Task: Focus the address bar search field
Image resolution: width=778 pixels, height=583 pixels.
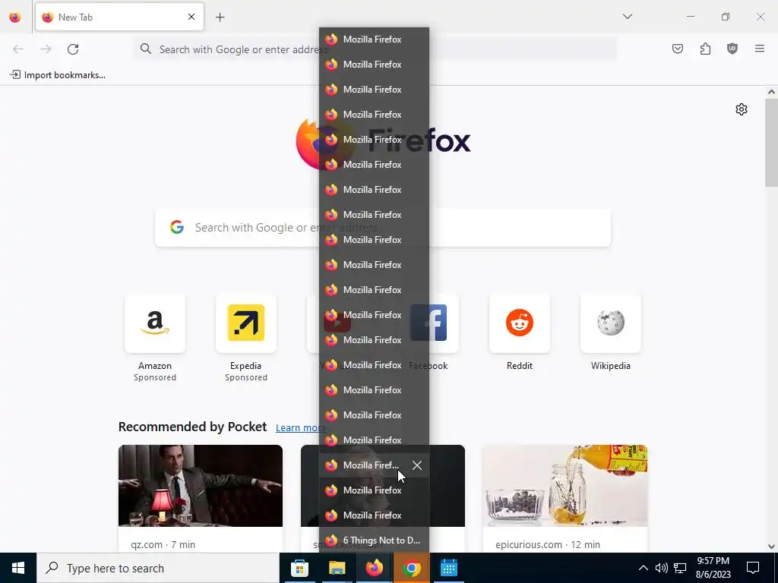Action: tap(375, 49)
